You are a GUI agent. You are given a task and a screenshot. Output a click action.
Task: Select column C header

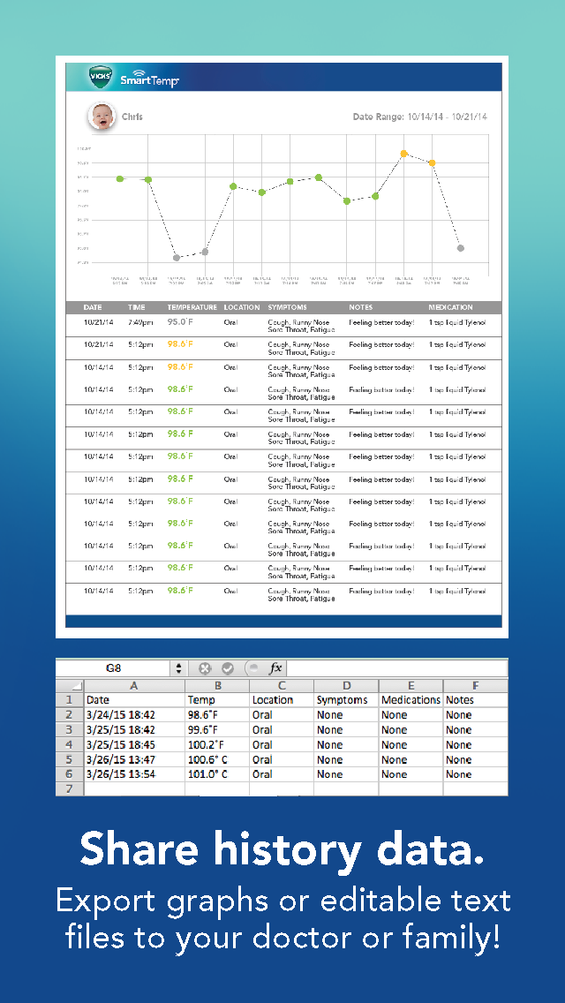[x=282, y=686]
